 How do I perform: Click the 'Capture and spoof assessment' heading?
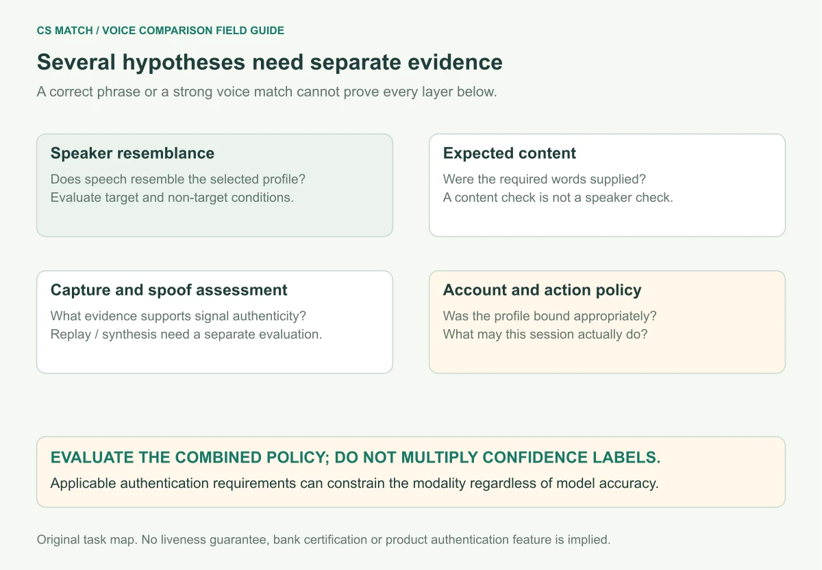pos(169,290)
